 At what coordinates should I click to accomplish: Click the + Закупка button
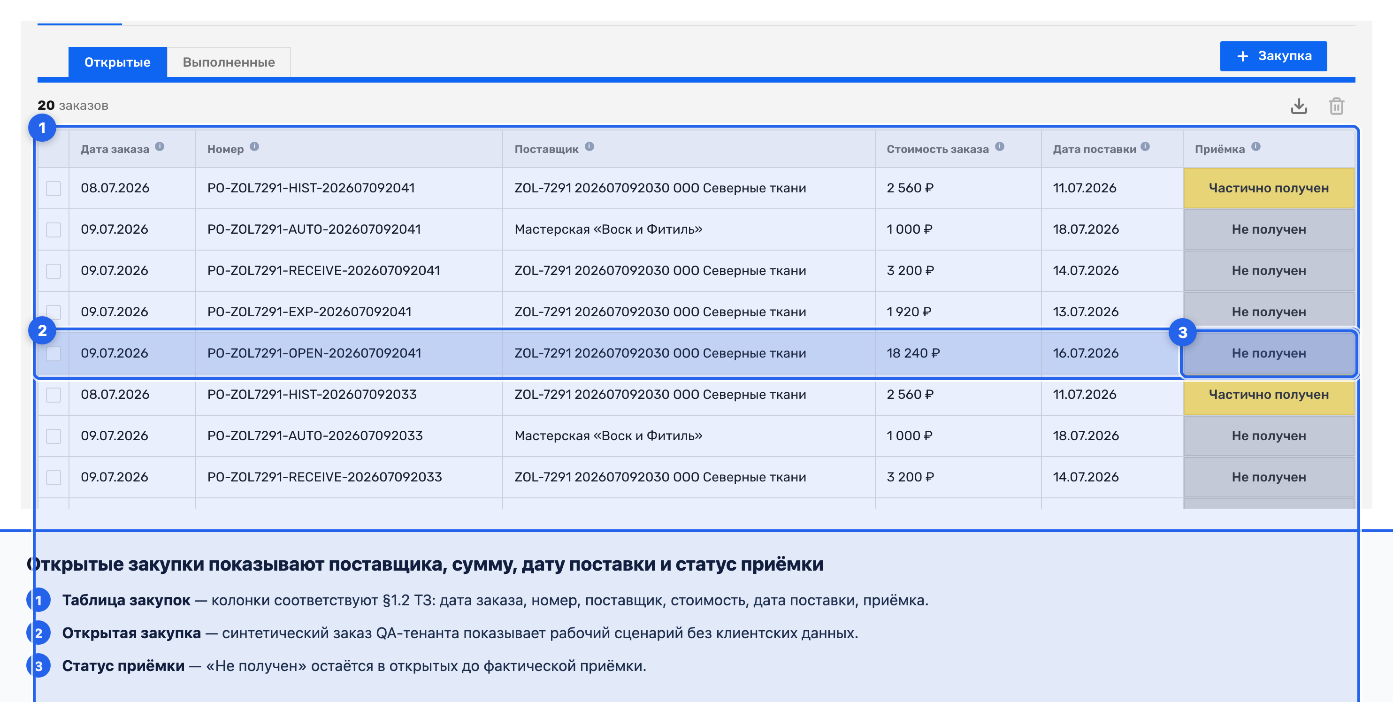1273,56
